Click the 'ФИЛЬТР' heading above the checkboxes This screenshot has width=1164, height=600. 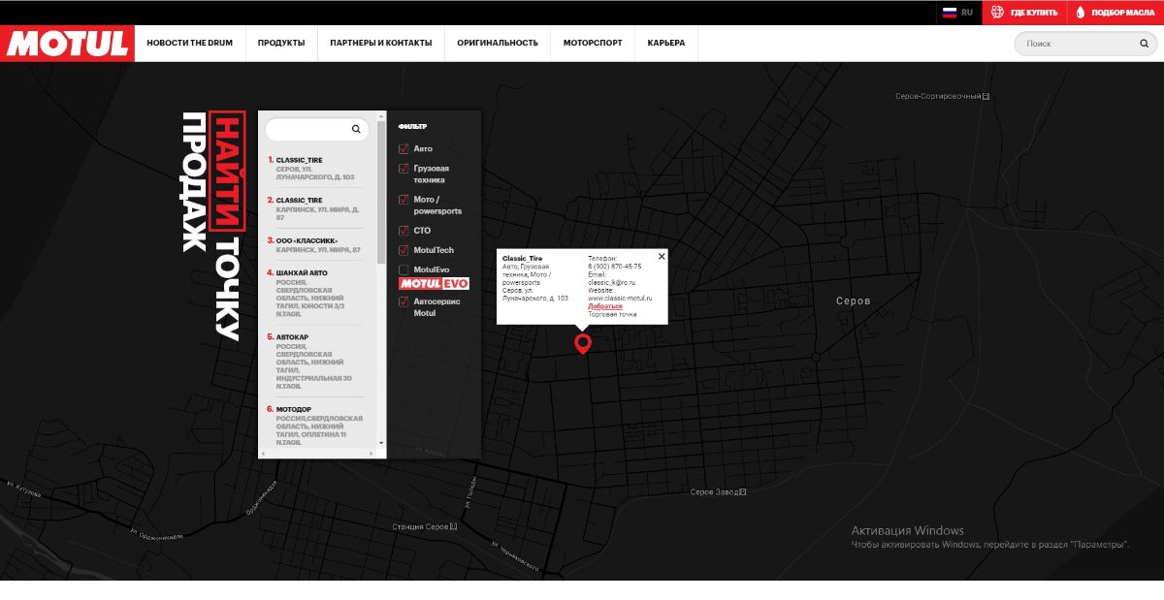coord(413,127)
